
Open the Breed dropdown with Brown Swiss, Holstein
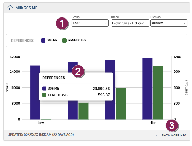tap(130, 23)
